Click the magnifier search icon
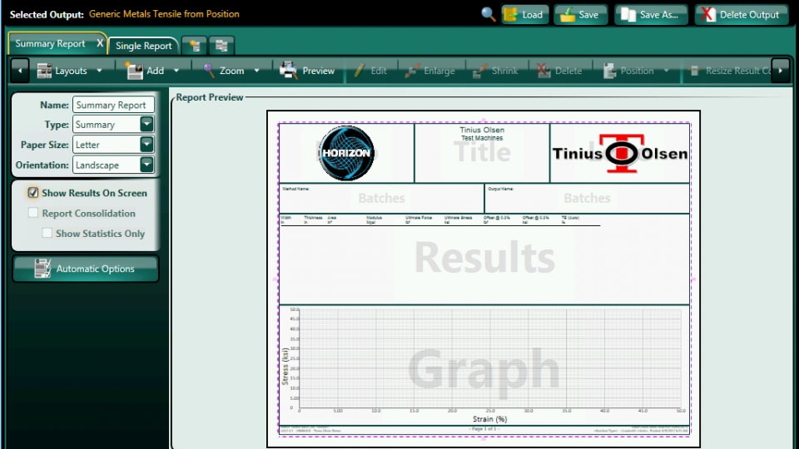The image size is (799, 449). (x=489, y=14)
